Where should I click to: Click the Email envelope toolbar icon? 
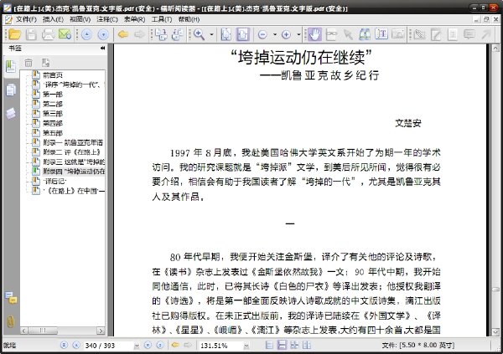(65, 34)
